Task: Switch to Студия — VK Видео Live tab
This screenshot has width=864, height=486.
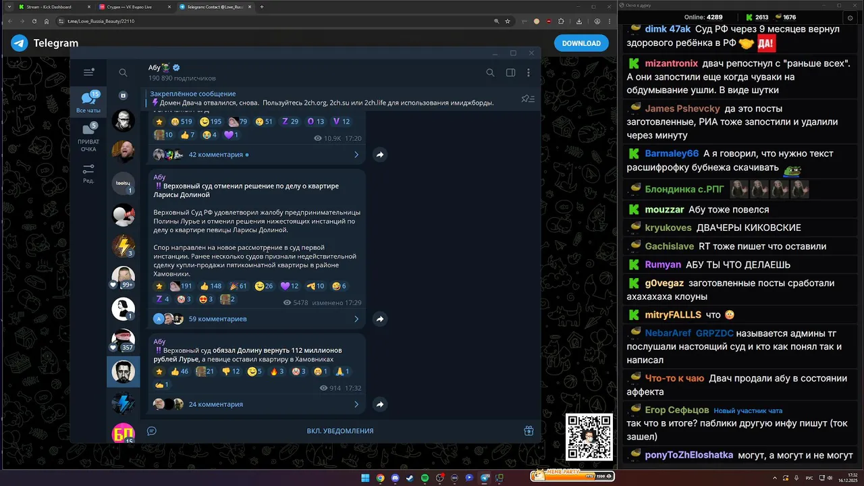Action: click(x=133, y=7)
